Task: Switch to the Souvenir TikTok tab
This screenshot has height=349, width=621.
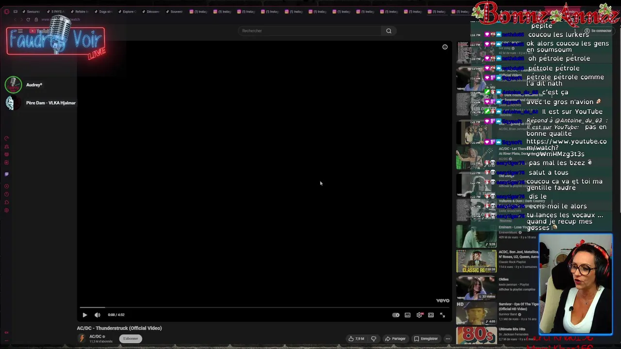Action: (x=174, y=12)
